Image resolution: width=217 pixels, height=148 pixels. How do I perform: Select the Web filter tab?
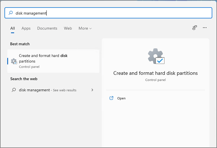click(x=68, y=28)
